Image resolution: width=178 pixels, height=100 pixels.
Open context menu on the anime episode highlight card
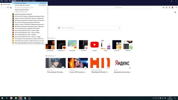pyautogui.click(x=63, y=68)
